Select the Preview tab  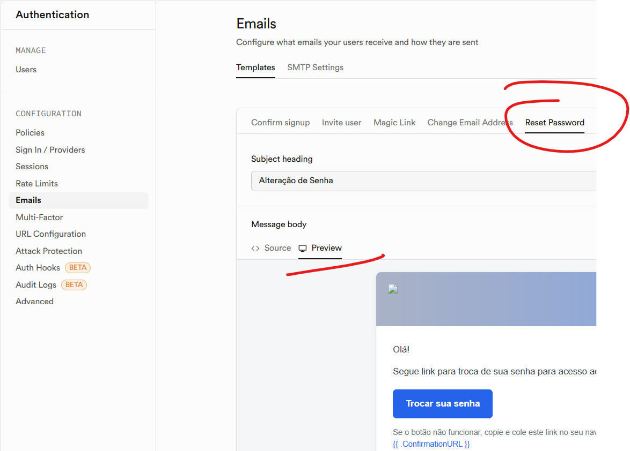point(320,248)
